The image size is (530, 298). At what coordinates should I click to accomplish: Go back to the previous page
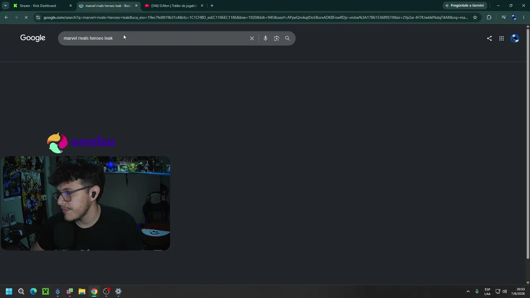(x=6, y=17)
